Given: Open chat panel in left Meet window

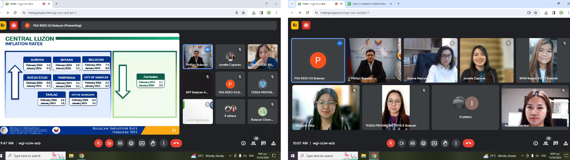Looking at the screenshot, I should (263, 143).
